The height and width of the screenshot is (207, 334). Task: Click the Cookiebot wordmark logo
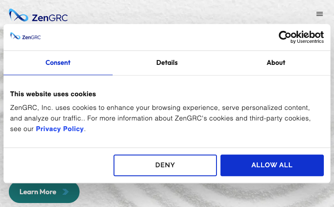301,35
